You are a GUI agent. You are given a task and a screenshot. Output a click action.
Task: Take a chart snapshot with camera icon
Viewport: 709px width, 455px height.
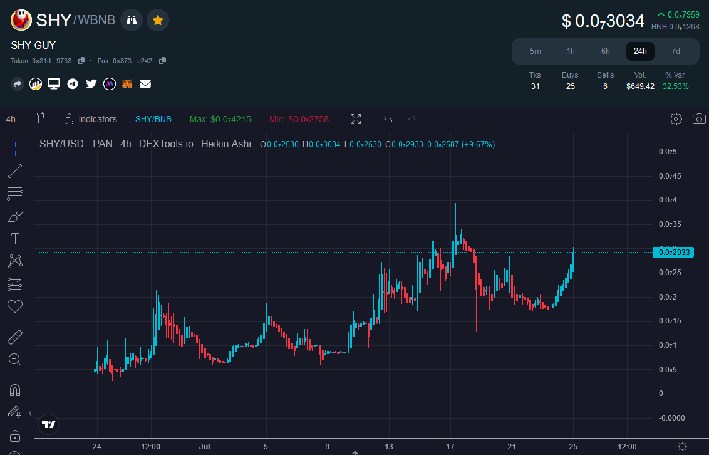(x=699, y=119)
